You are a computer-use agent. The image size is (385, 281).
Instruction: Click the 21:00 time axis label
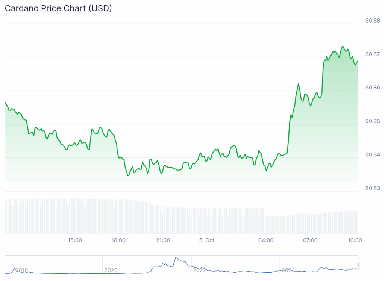point(163,240)
